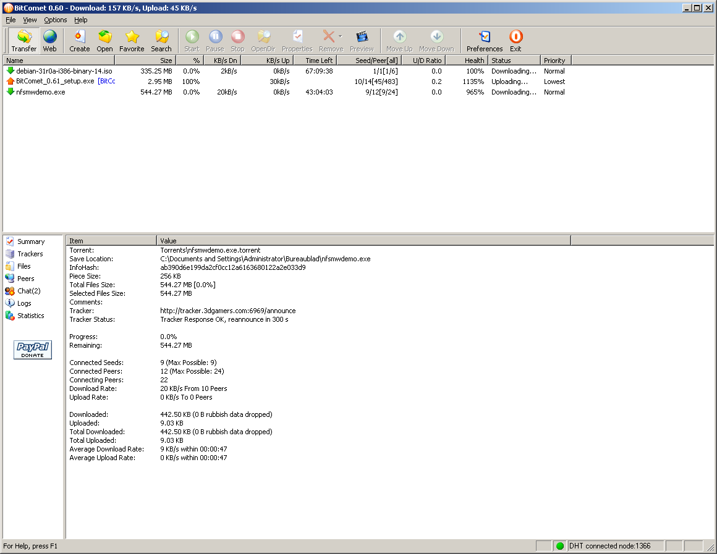Click the Favorite star icon
717x554 pixels.
point(132,41)
